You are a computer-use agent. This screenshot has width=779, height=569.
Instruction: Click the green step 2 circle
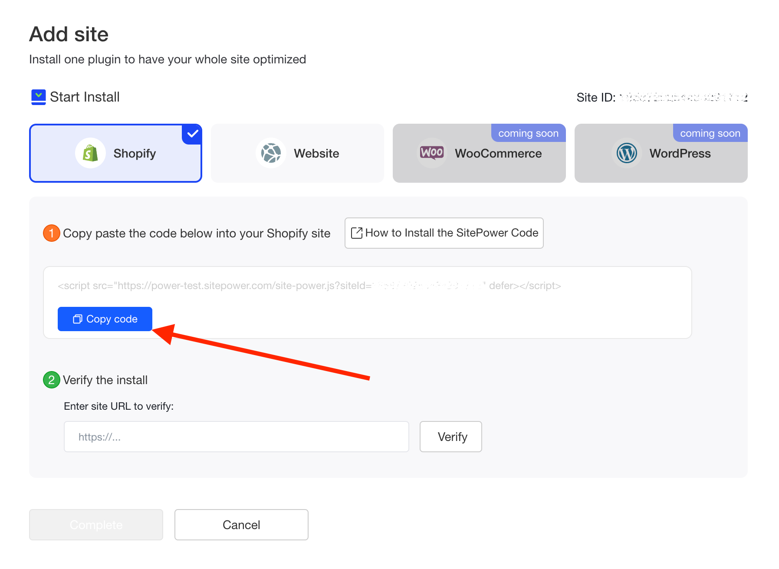coord(52,380)
